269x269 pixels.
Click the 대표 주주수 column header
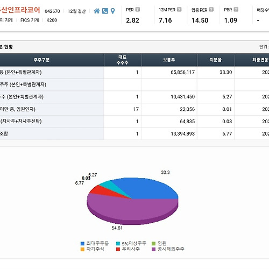coord(123,60)
